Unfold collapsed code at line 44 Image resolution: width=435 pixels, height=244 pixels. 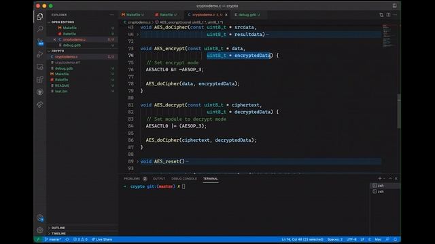(x=137, y=35)
